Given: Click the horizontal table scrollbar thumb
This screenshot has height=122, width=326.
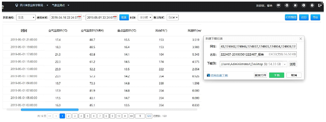Looking at the screenshot, I should point(50,110).
